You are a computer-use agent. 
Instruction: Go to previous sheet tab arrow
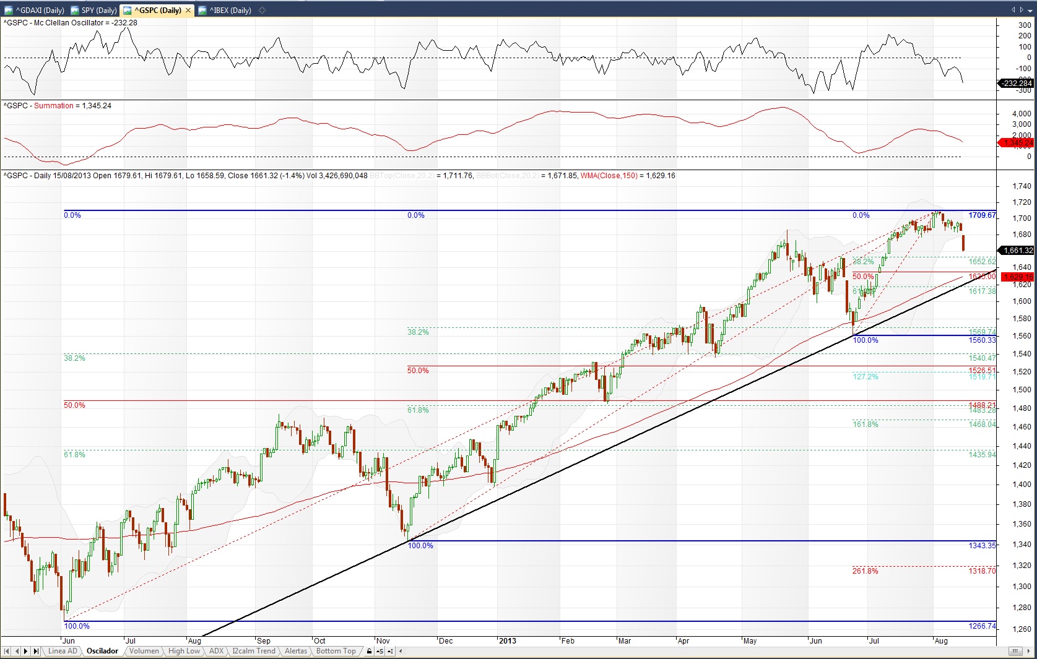pos(17,651)
